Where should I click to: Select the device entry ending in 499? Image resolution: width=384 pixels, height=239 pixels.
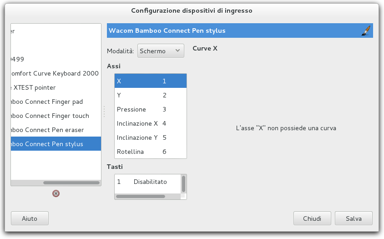(56, 59)
